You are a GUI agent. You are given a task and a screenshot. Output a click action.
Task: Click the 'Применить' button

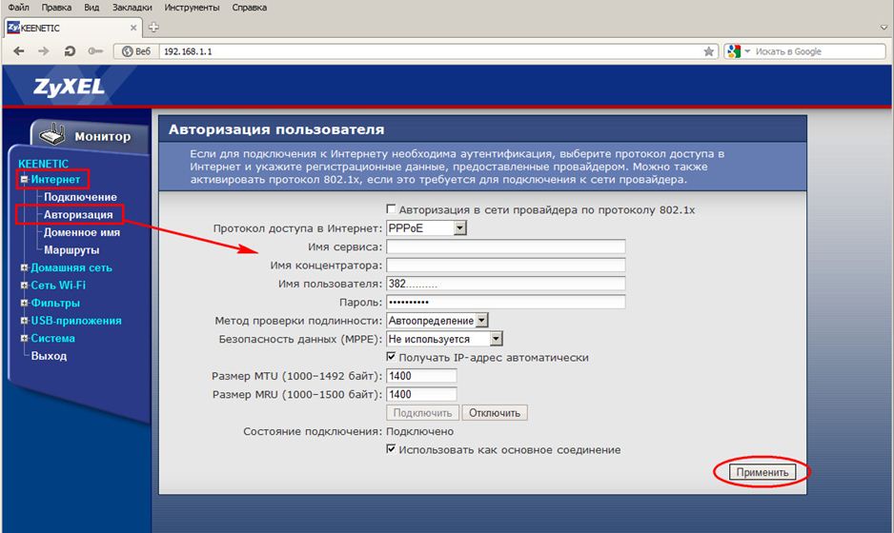pos(761,472)
